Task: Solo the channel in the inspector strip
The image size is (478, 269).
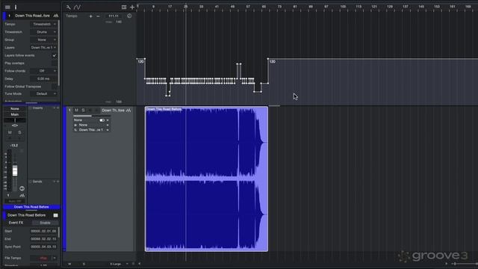Action: pyautogui.click(x=20, y=132)
